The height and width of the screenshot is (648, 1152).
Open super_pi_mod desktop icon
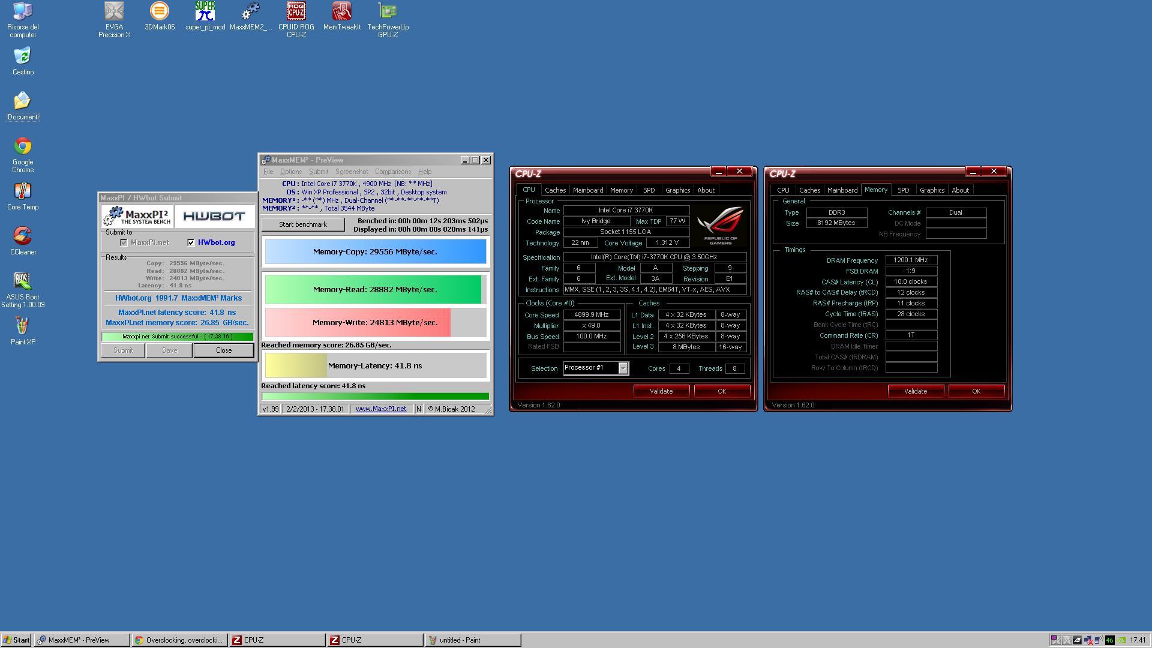205,16
